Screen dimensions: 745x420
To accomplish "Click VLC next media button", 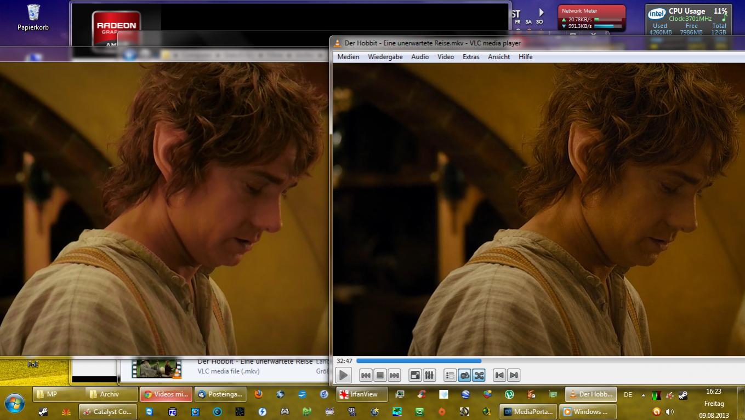I will tap(394, 375).
